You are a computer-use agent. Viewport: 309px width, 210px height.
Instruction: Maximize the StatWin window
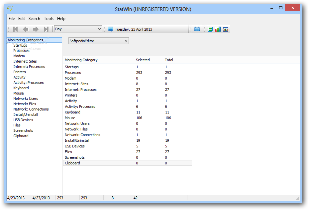(x=281, y=8)
